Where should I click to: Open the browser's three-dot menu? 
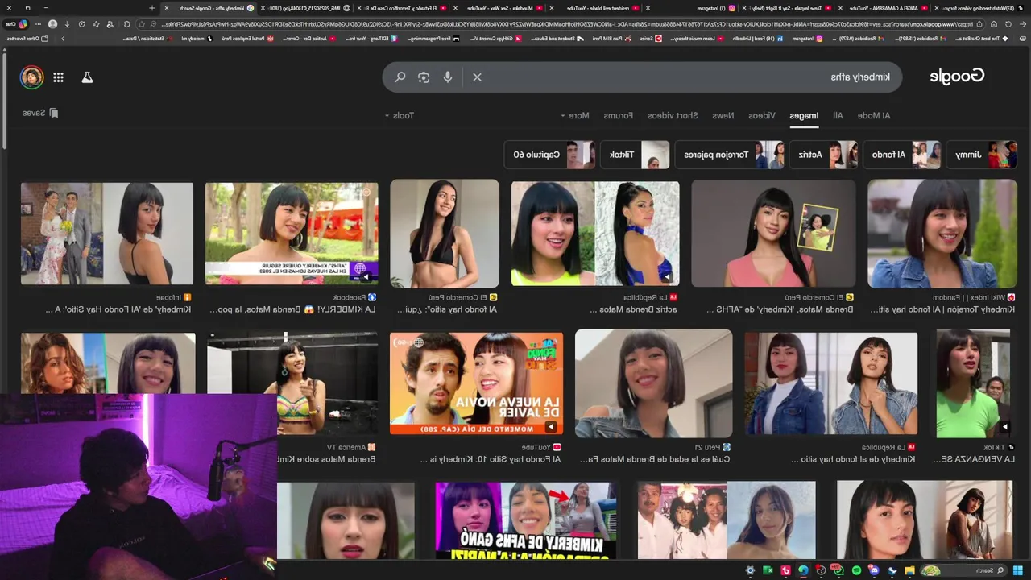[x=38, y=24]
